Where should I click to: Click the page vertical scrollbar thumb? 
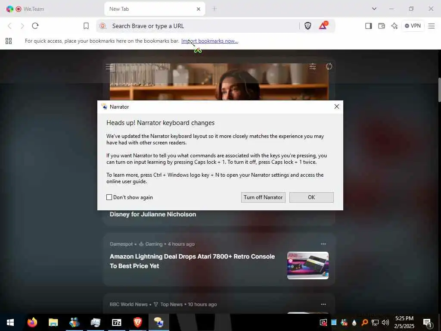coord(439,90)
